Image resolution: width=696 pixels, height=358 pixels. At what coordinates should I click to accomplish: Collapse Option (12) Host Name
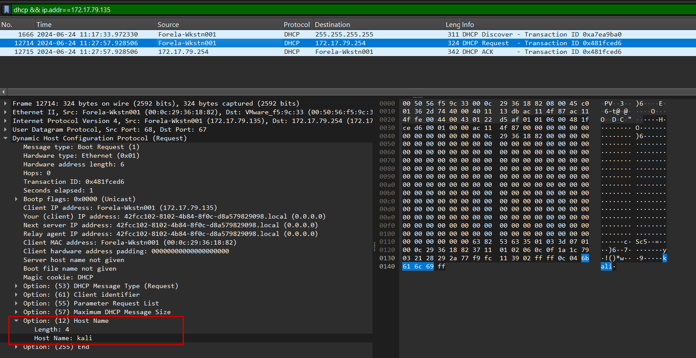pyautogui.click(x=17, y=321)
